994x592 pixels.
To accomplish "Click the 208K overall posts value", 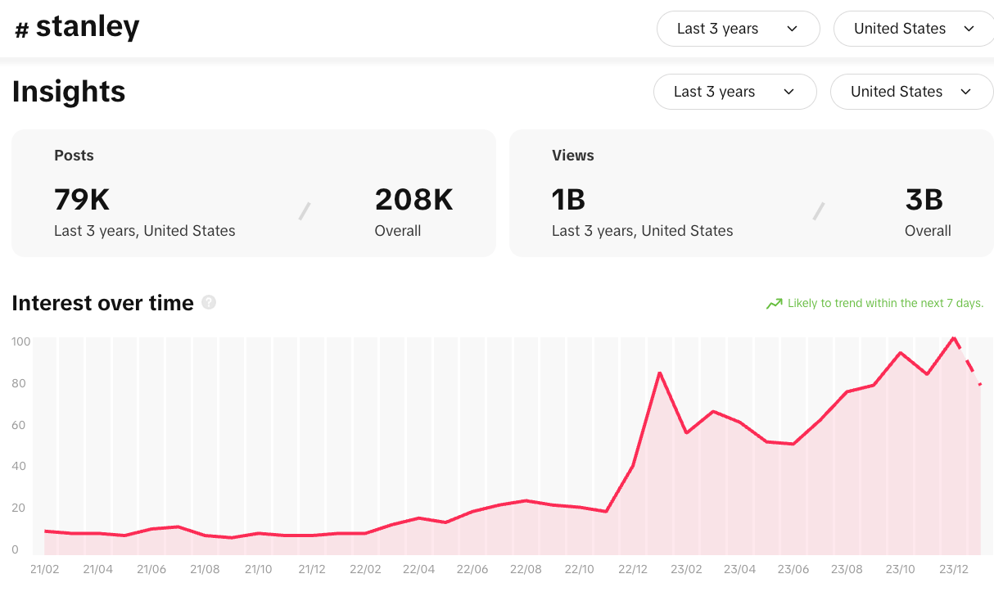I will 413,199.
